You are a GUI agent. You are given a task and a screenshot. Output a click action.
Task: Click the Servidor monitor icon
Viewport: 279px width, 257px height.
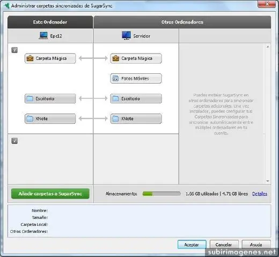126,35
